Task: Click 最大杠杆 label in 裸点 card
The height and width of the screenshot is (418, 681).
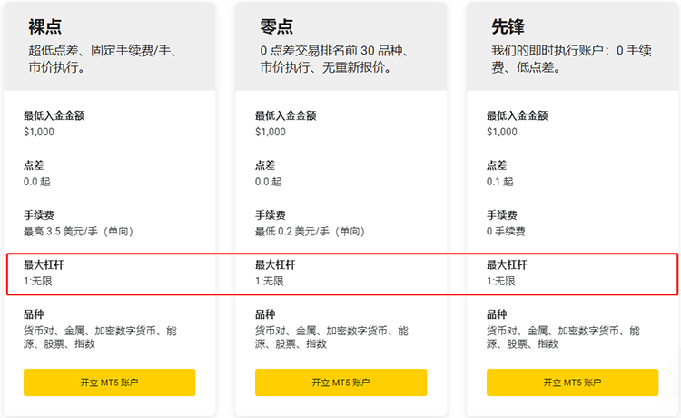Action: (x=44, y=264)
